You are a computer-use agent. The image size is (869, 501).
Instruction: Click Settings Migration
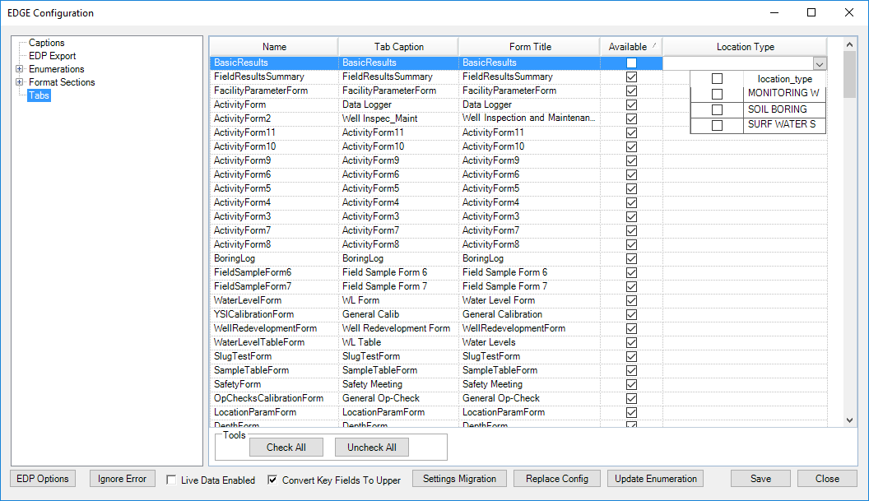[459, 478]
